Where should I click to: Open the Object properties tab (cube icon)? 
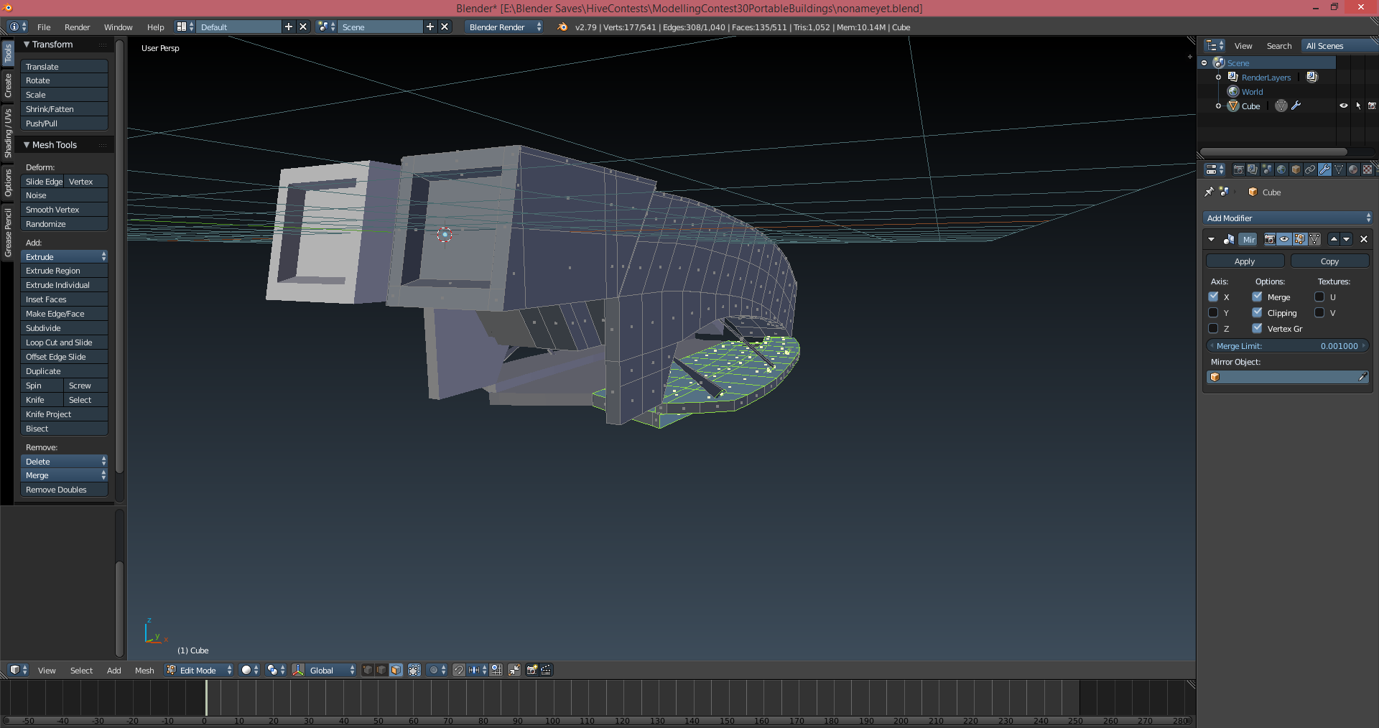1296,169
